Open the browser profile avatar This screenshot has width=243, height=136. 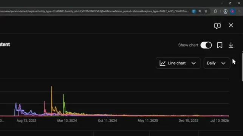(232, 11)
